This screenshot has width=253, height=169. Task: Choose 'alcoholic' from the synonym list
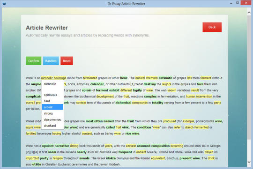point(52,84)
